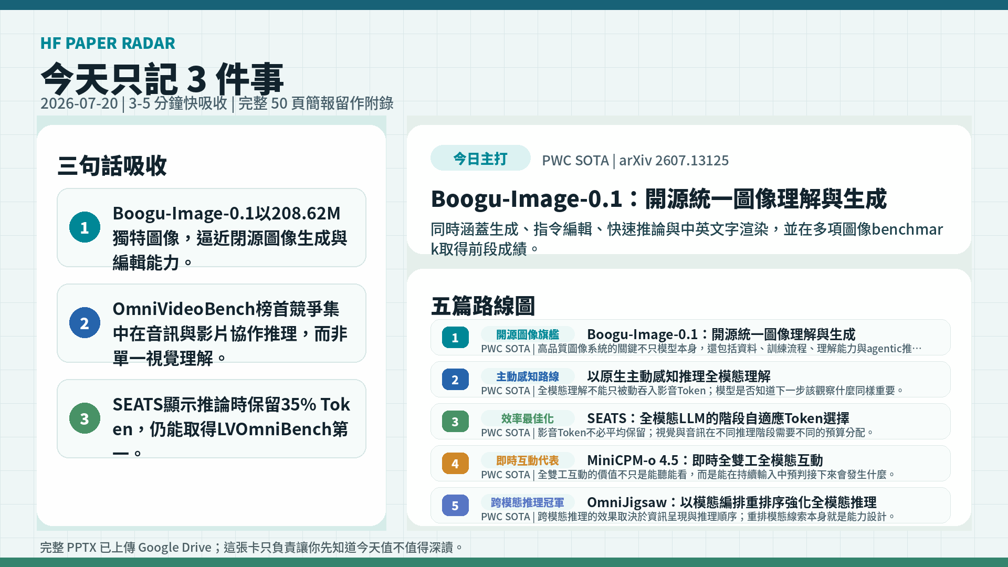Click the 主動感知路線 tag
1008x567 pixels.
click(x=528, y=376)
